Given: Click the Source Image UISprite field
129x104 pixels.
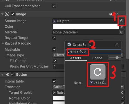Looking at the screenshot, I should tap(86, 21).
